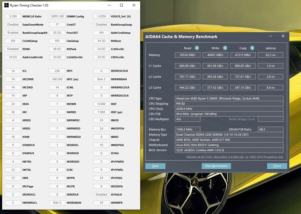The image size is (301, 214).
Task: Click the info icon beside Copy column
Action: [x=252, y=48]
